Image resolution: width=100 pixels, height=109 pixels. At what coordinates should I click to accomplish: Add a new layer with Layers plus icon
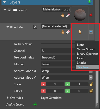coord(90,2)
